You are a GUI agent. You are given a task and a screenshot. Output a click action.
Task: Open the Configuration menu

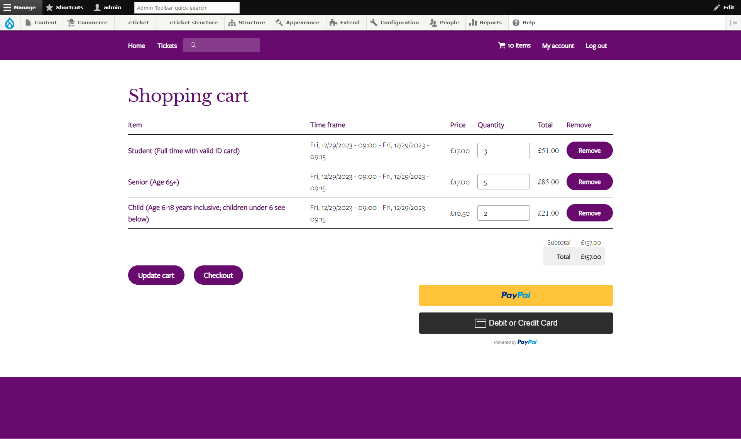tap(394, 22)
